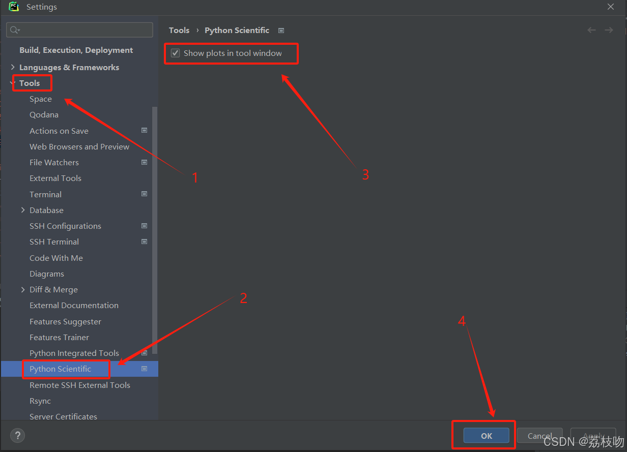Close the Settings dialog window
This screenshot has width=627, height=452.
(611, 7)
